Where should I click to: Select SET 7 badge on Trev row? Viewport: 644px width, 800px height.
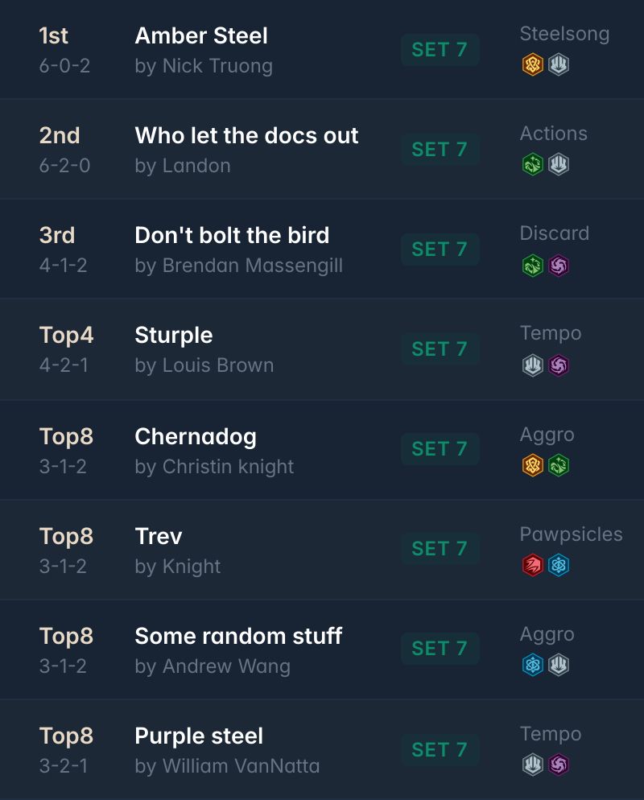440,548
